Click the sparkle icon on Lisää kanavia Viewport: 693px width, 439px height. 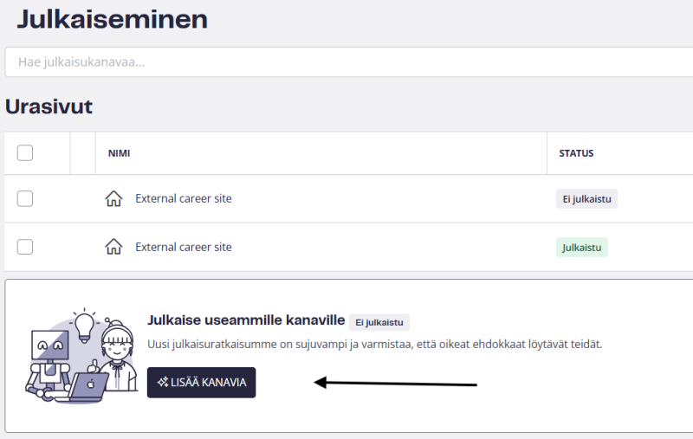pos(162,383)
